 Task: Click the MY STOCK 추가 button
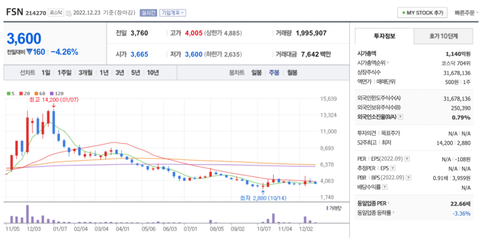(422, 13)
